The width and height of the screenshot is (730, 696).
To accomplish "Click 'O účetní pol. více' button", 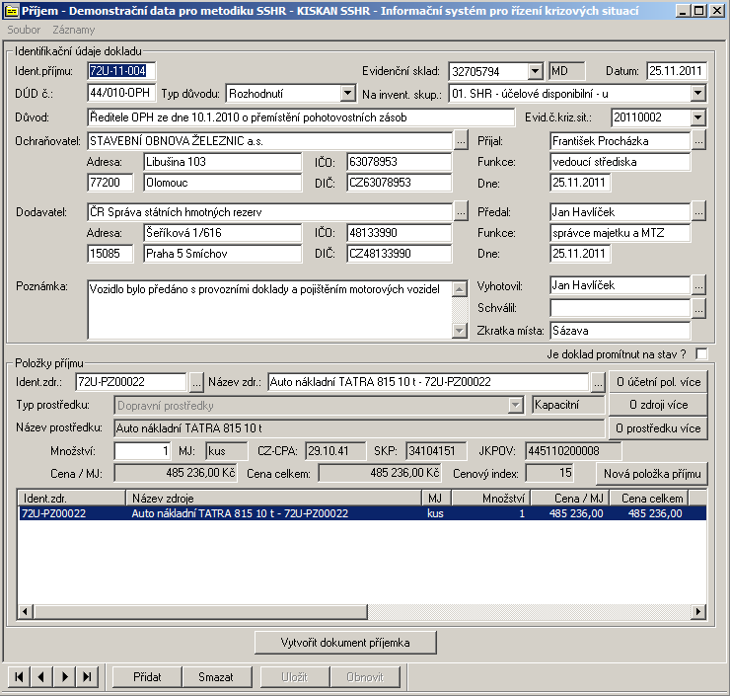I will 658,382.
